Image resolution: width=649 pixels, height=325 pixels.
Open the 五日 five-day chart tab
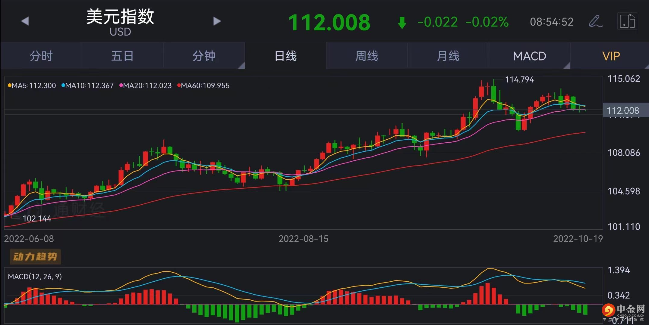pos(122,56)
